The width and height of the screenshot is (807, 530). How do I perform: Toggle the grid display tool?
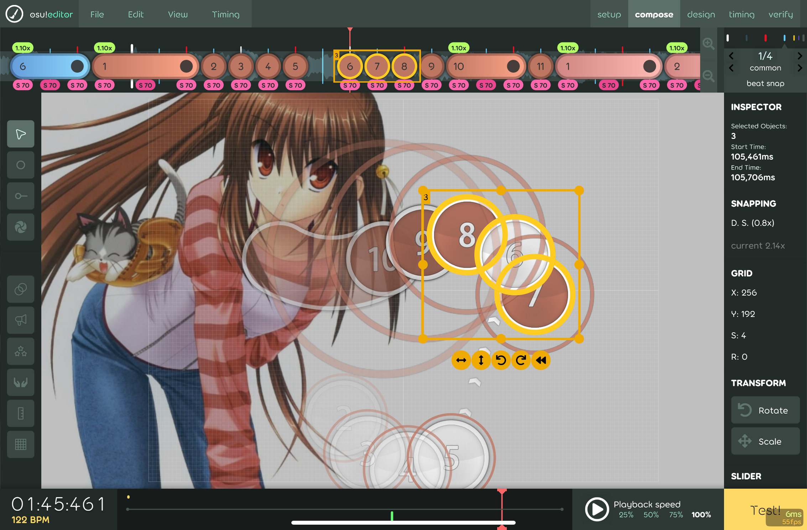pyautogui.click(x=21, y=445)
